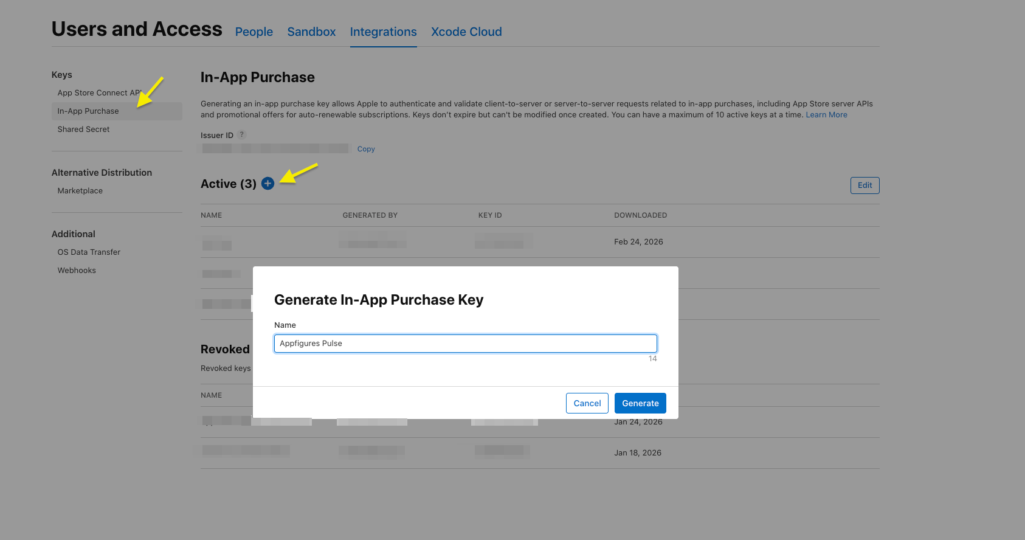This screenshot has width=1025, height=540.
Task: Click the In-App Purchase page heading
Action: 258,77
